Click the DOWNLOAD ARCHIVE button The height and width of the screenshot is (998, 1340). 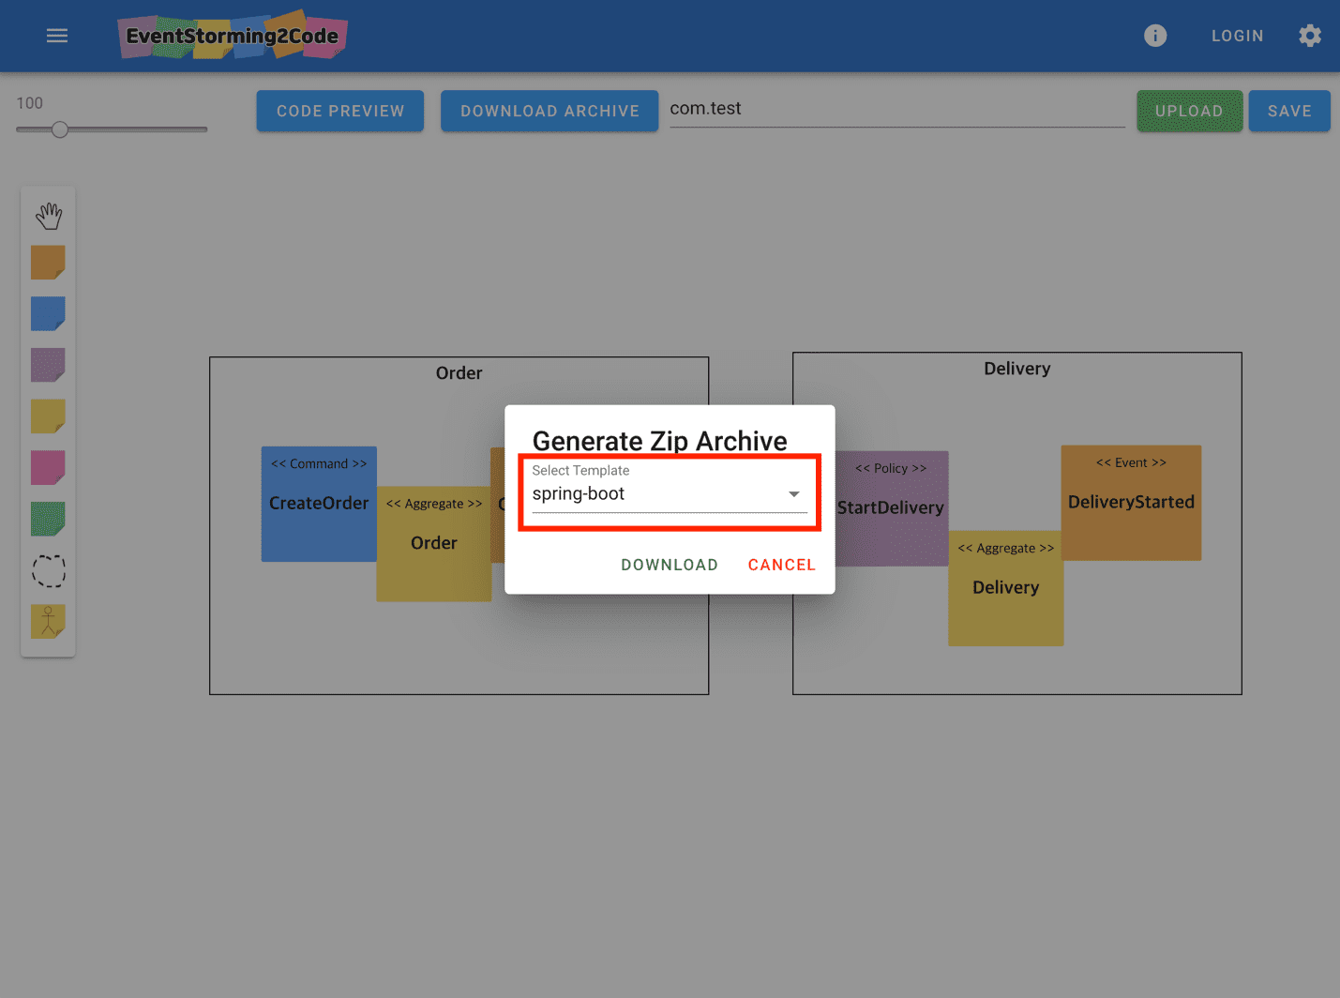[550, 111]
